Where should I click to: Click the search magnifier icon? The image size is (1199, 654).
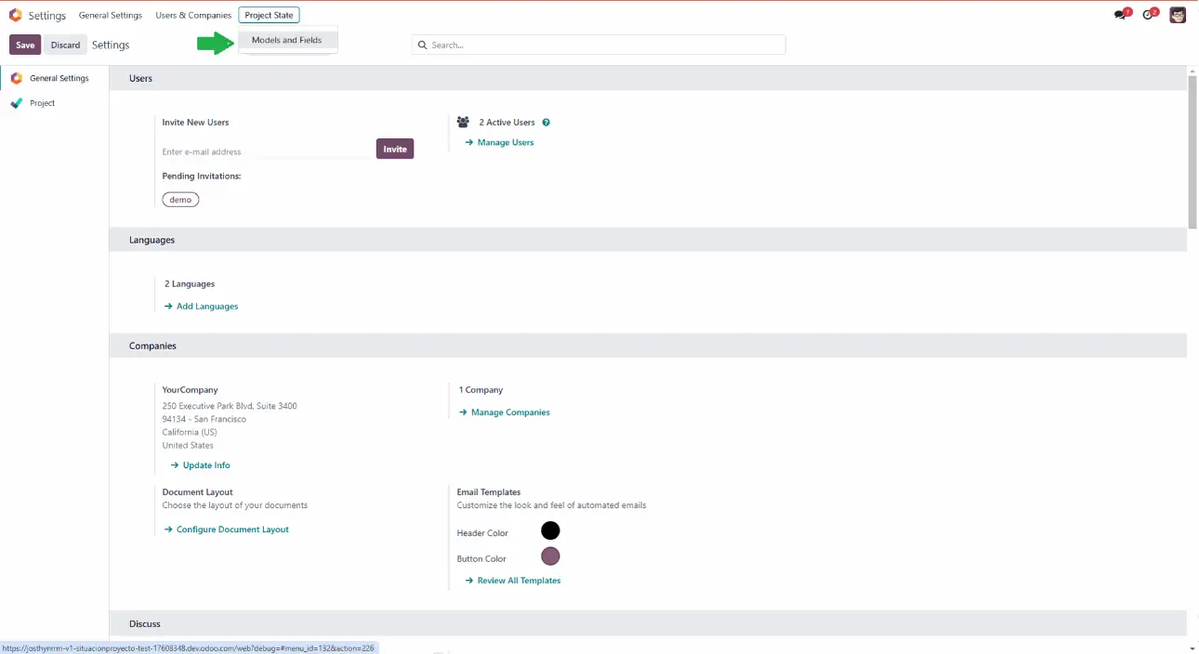point(423,45)
